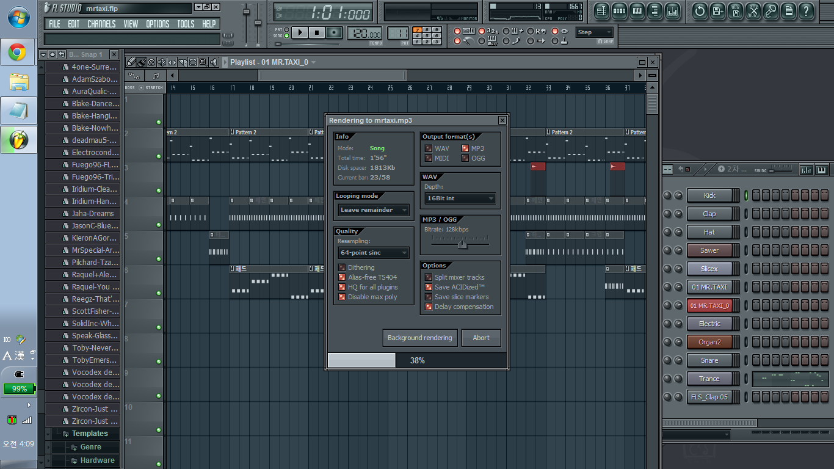Open the VIEW menu

tap(131, 24)
